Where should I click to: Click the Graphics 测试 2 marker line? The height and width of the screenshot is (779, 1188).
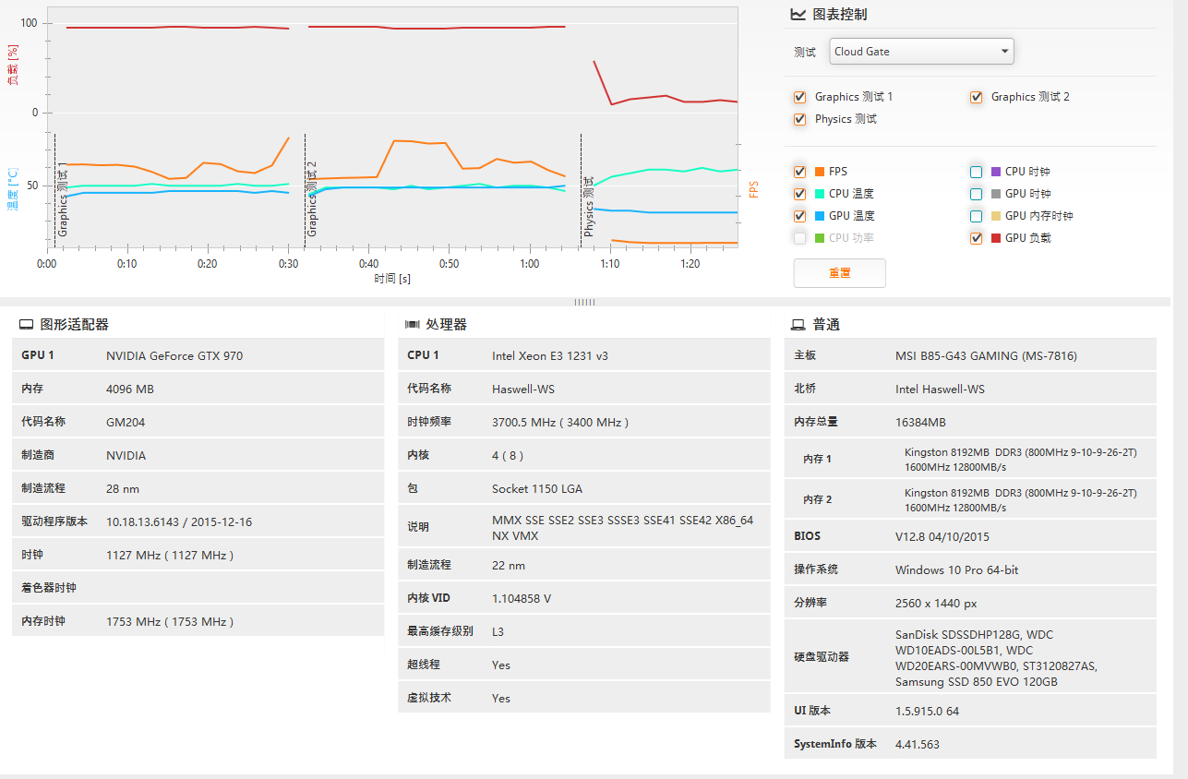305,189
